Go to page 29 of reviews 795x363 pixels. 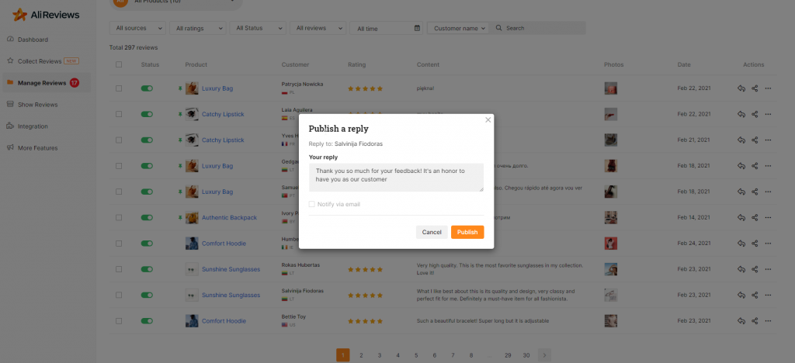coord(508,355)
